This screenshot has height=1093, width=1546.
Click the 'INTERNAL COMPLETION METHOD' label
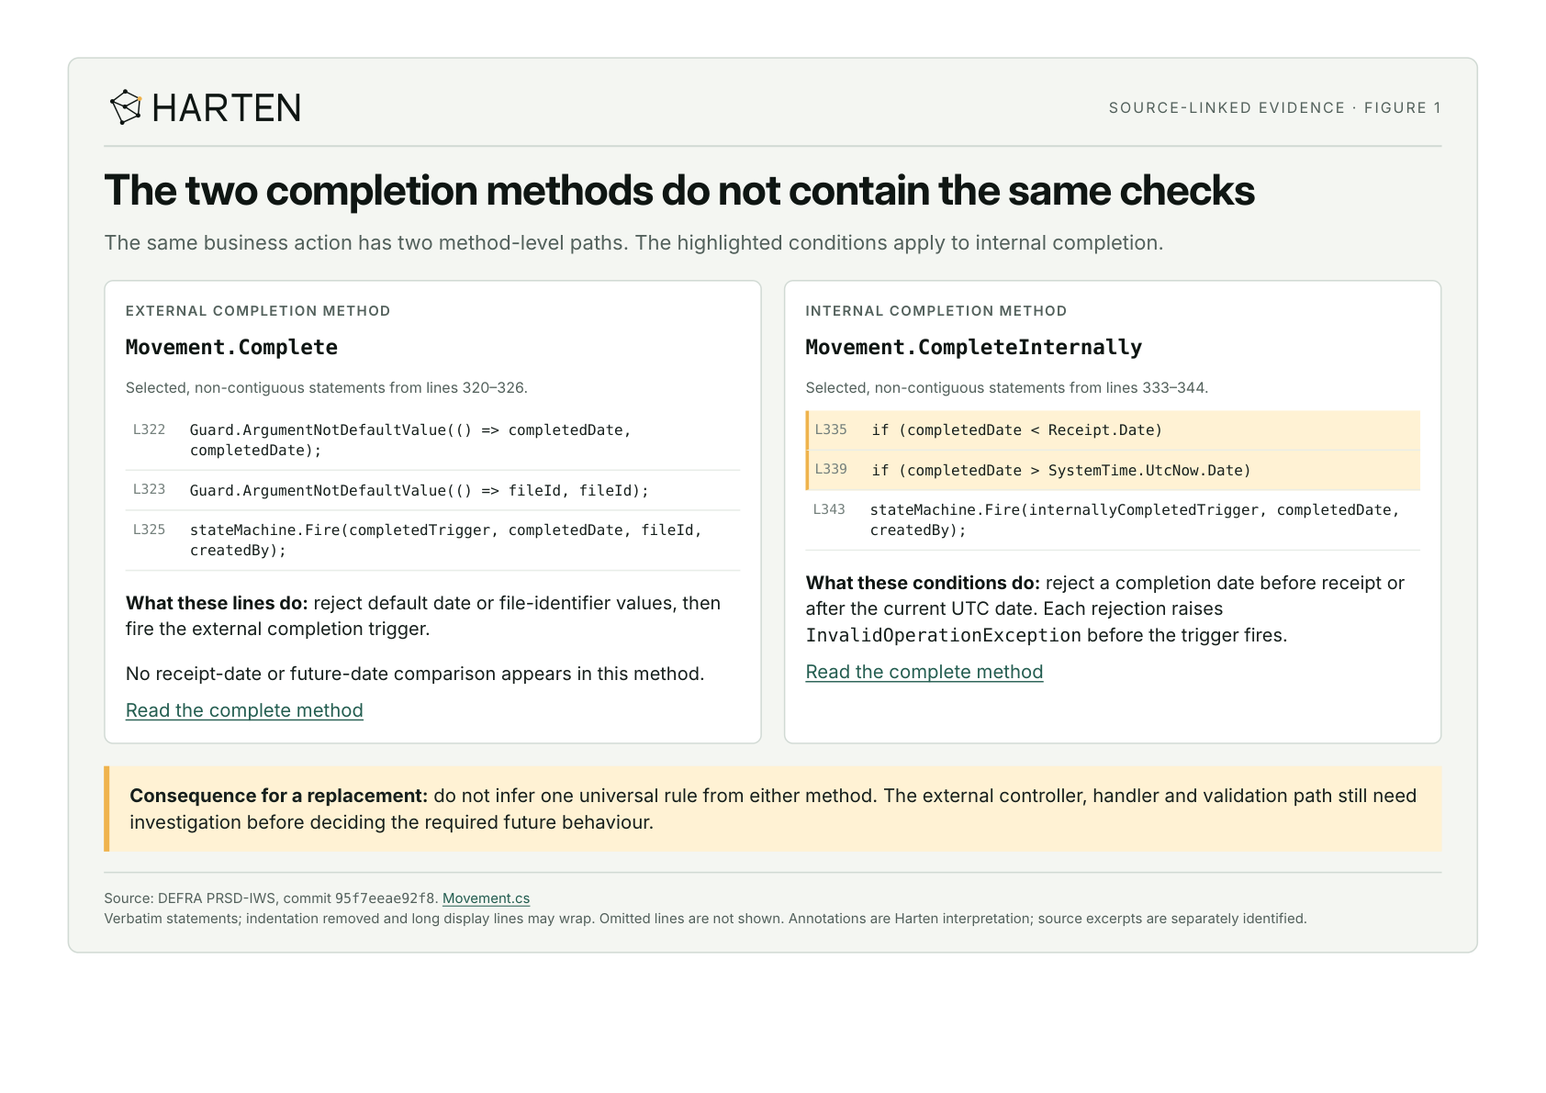pos(936,311)
